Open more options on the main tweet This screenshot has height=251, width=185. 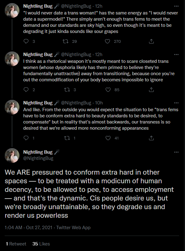pyautogui.click(x=176, y=152)
